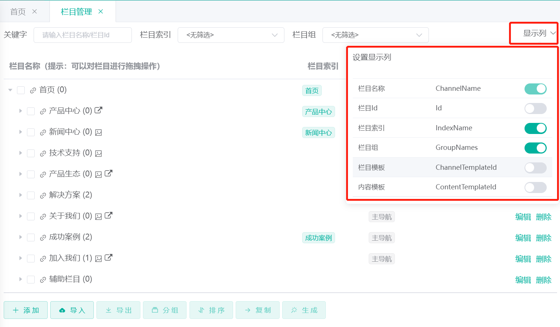Click image icon next to 技术支持
The width and height of the screenshot is (560, 327).
click(x=99, y=154)
